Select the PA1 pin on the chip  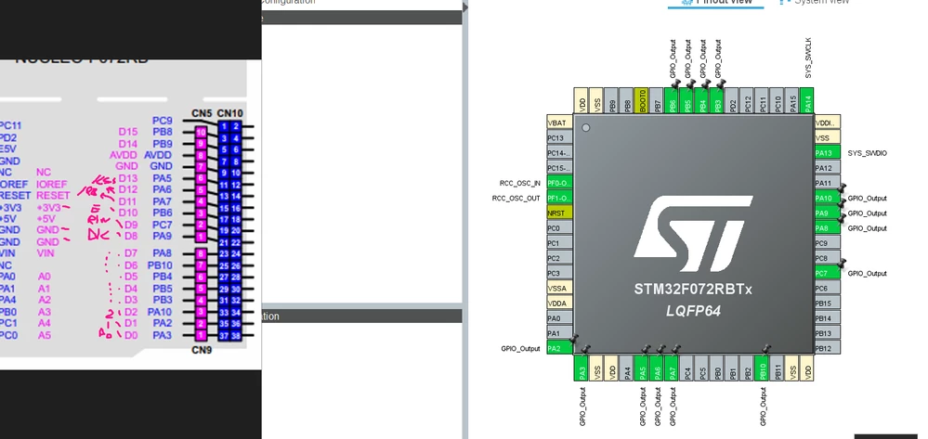pos(560,333)
